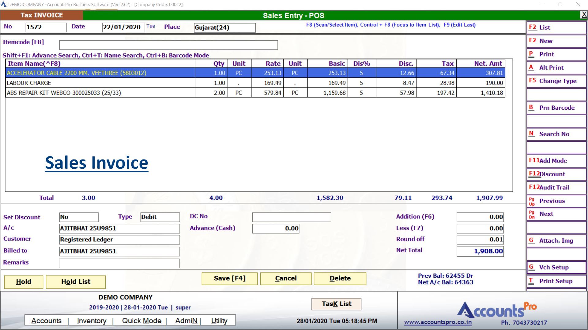Open the Accounts menu
588x330 pixels.
[46, 321]
